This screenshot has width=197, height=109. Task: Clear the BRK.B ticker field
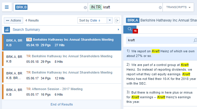coord(85,8)
